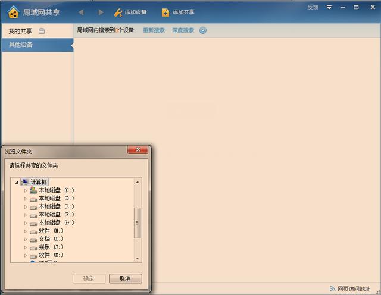Click the 局域网共享 home logo icon
381x295 pixels.
(13, 11)
